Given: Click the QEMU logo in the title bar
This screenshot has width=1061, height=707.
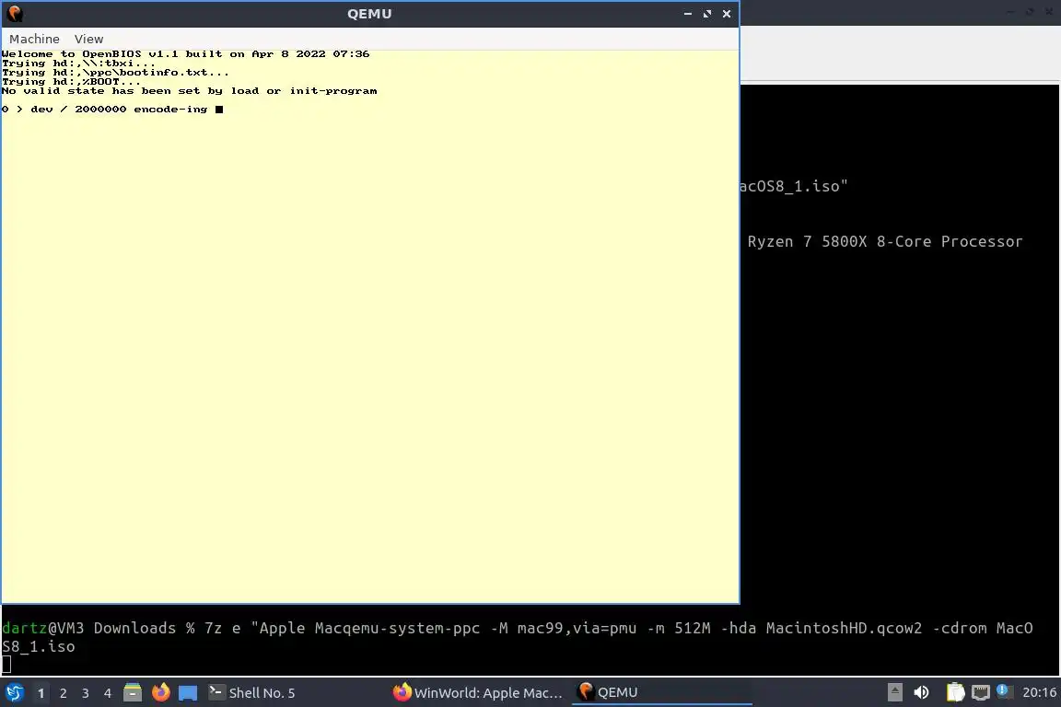Looking at the screenshot, I should 15,14.
